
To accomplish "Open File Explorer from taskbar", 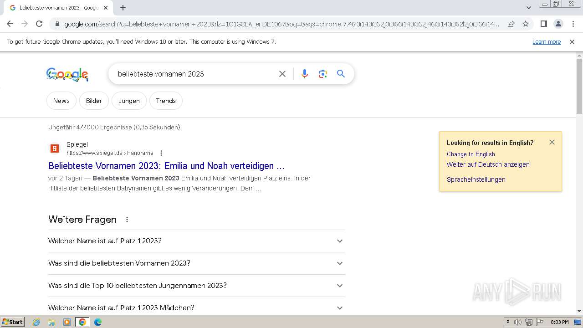I will coord(51,322).
